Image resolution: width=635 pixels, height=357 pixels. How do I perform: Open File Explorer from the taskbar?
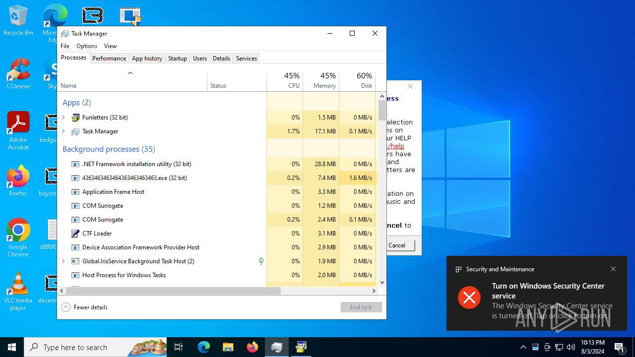[x=228, y=347]
